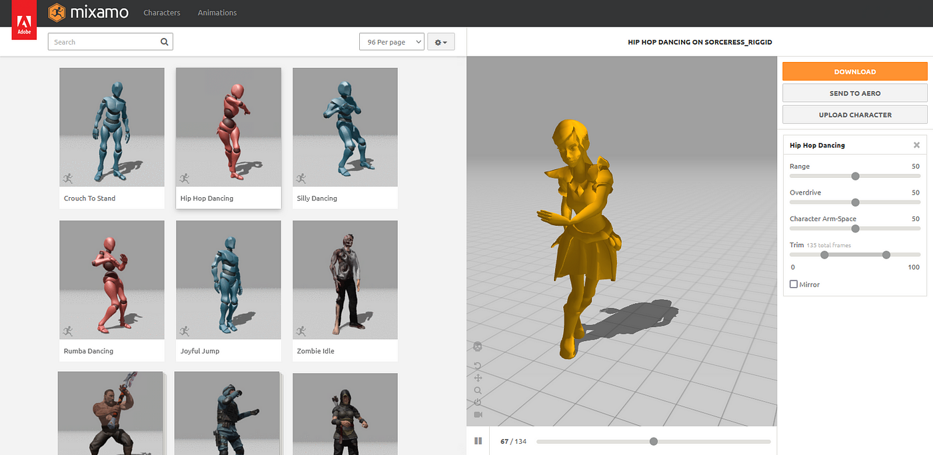Select the hooded archer character thumbnail
Screen dimensions: 933x455
[345, 414]
